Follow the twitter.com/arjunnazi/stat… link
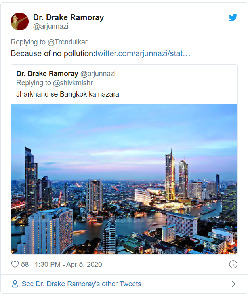The image size is (250, 295). (143, 53)
